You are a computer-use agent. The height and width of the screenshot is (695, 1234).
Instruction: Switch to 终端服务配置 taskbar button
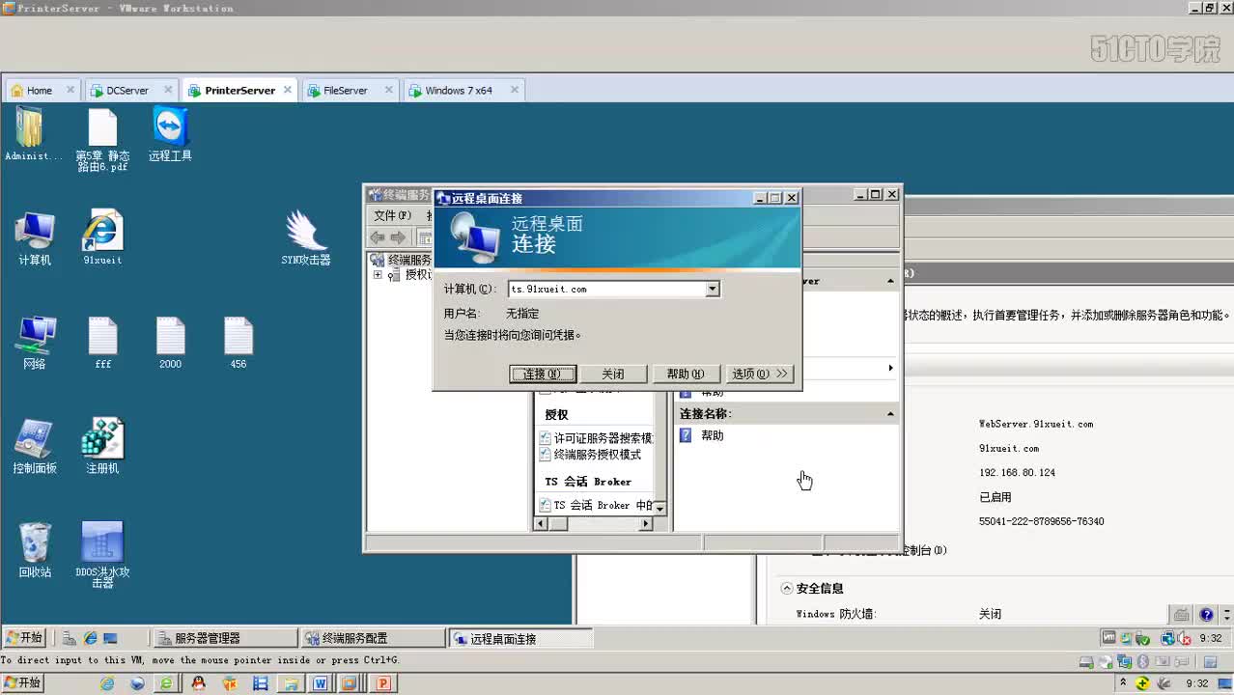pos(372,638)
